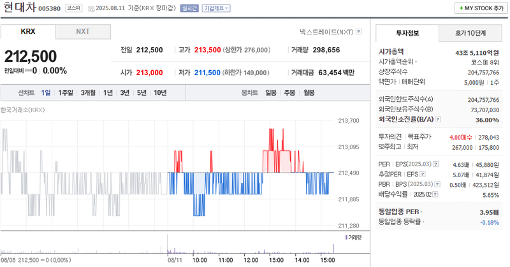Screen dimensions: 510x267
Task: Click the 08/08 212,500 previous-day summary
Action: [x=36, y=260]
